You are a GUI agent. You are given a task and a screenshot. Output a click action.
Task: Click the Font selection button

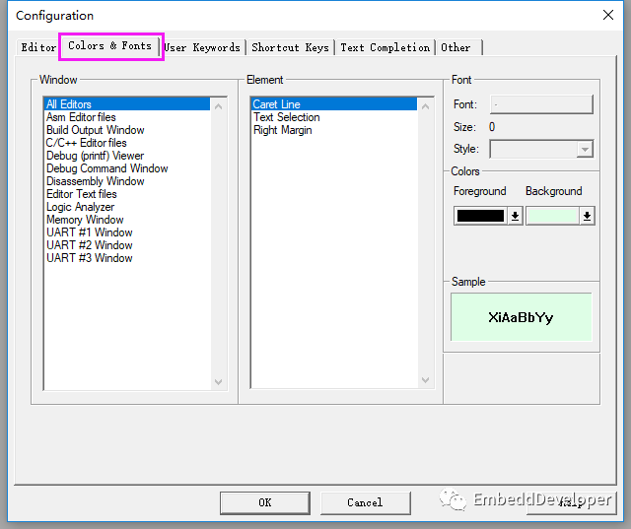[x=540, y=104]
